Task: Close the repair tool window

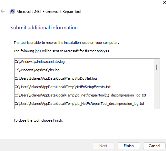Action: tap(164, 3)
